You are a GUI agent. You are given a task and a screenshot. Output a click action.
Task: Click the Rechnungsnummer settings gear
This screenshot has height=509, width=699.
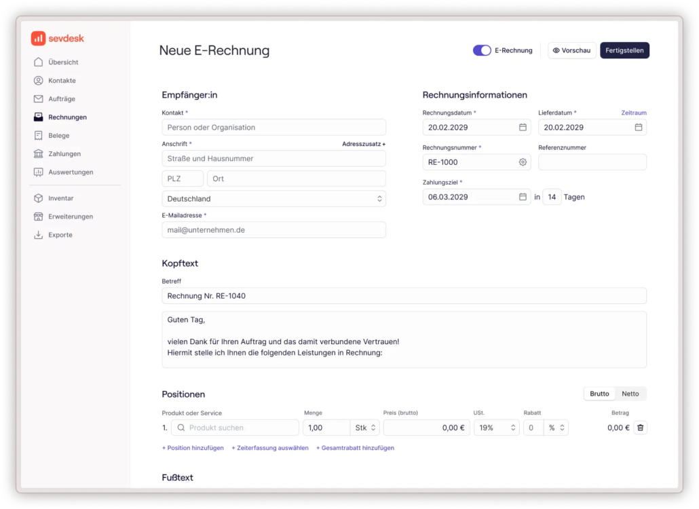pyautogui.click(x=523, y=162)
